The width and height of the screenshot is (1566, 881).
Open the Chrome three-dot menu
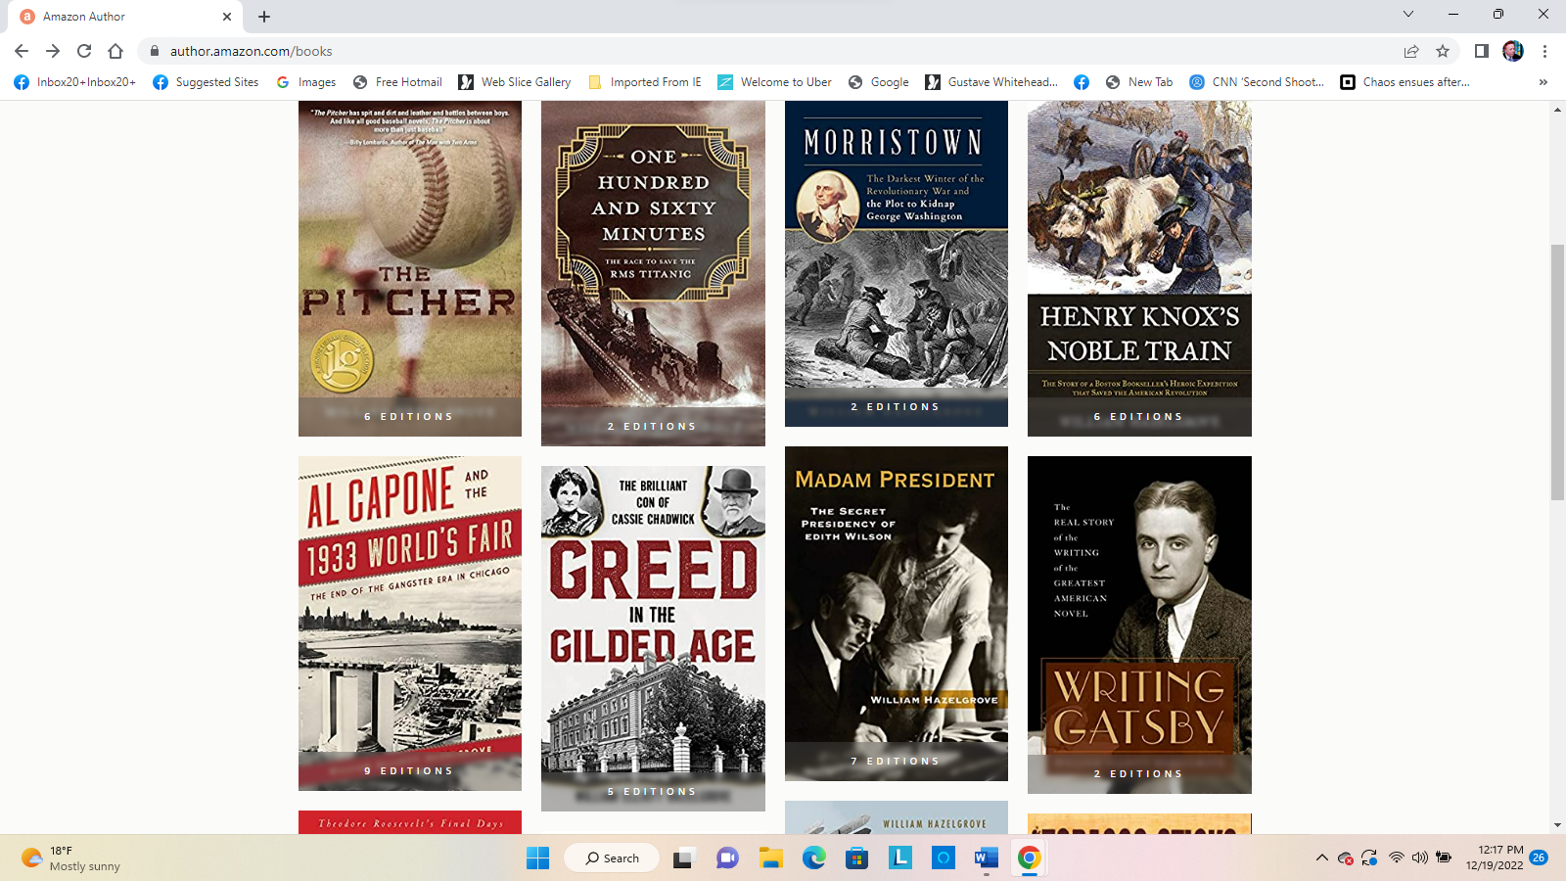click(1544, 51)
